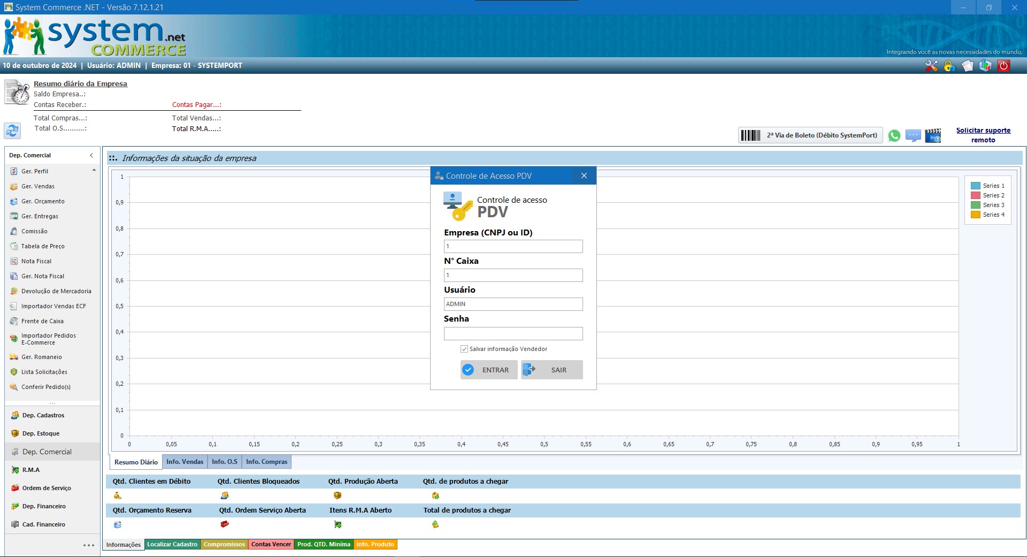The height and width of the screenshot is (557, 1027).
Task: Open the Contas Vencer tab
Action: point(271,544)
